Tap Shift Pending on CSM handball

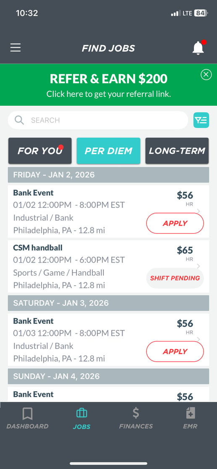point(175,278)
